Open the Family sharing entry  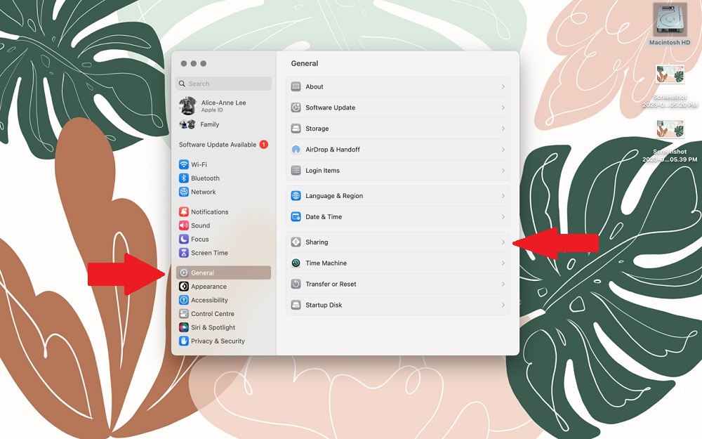click(x=223, y=124)
